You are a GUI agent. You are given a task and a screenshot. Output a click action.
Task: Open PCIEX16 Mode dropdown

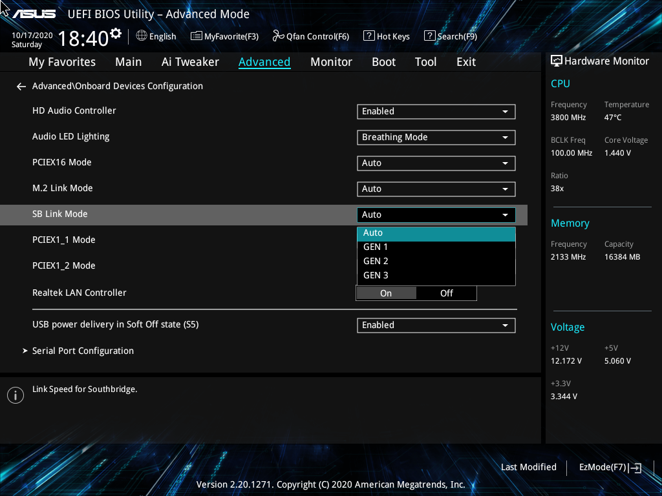(x=436, y=163)
